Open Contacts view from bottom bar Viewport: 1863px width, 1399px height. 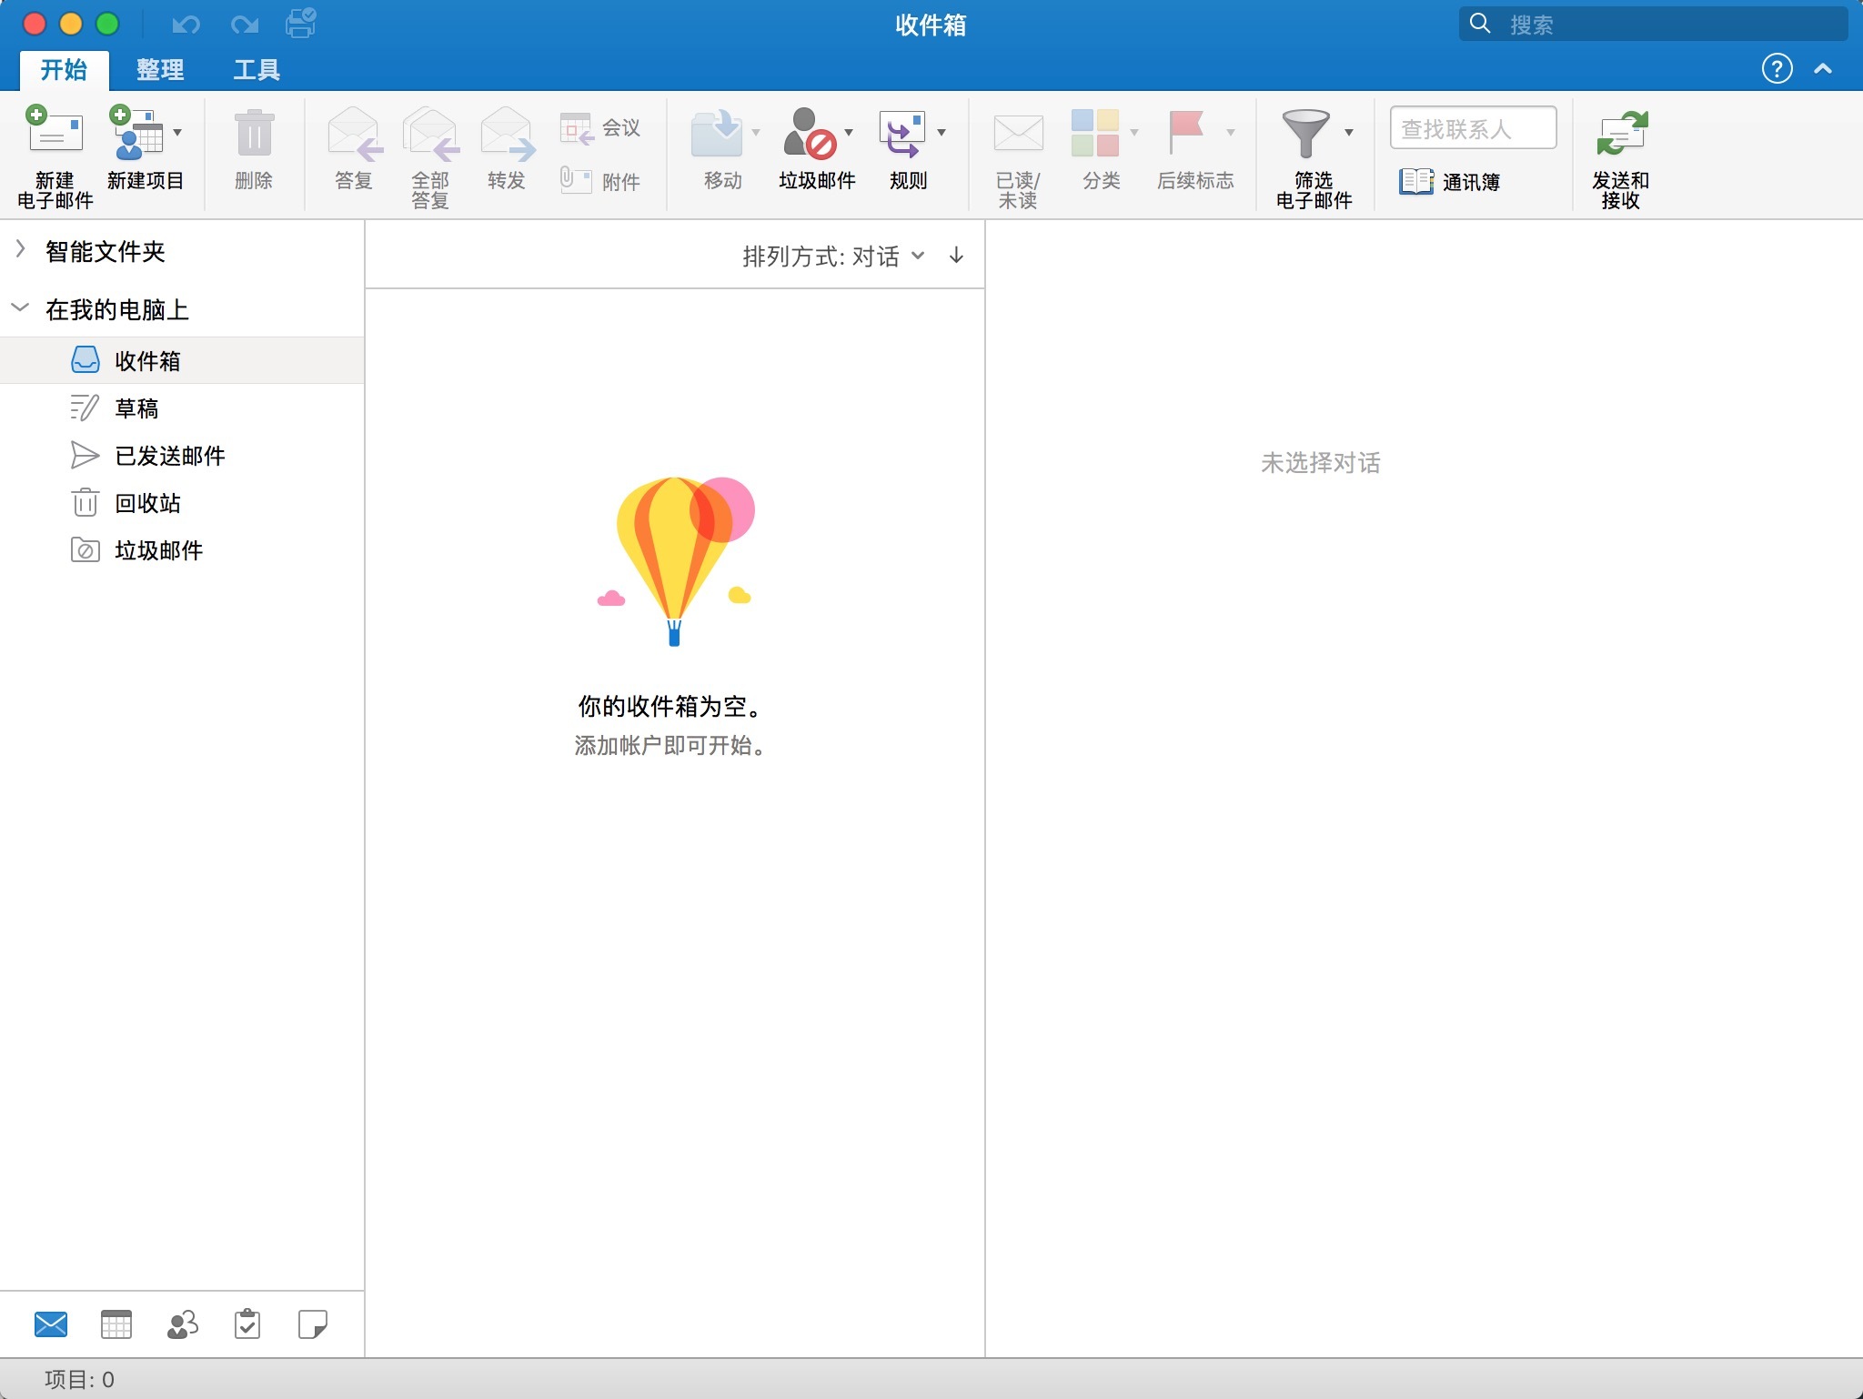(x=181, y=1324)
